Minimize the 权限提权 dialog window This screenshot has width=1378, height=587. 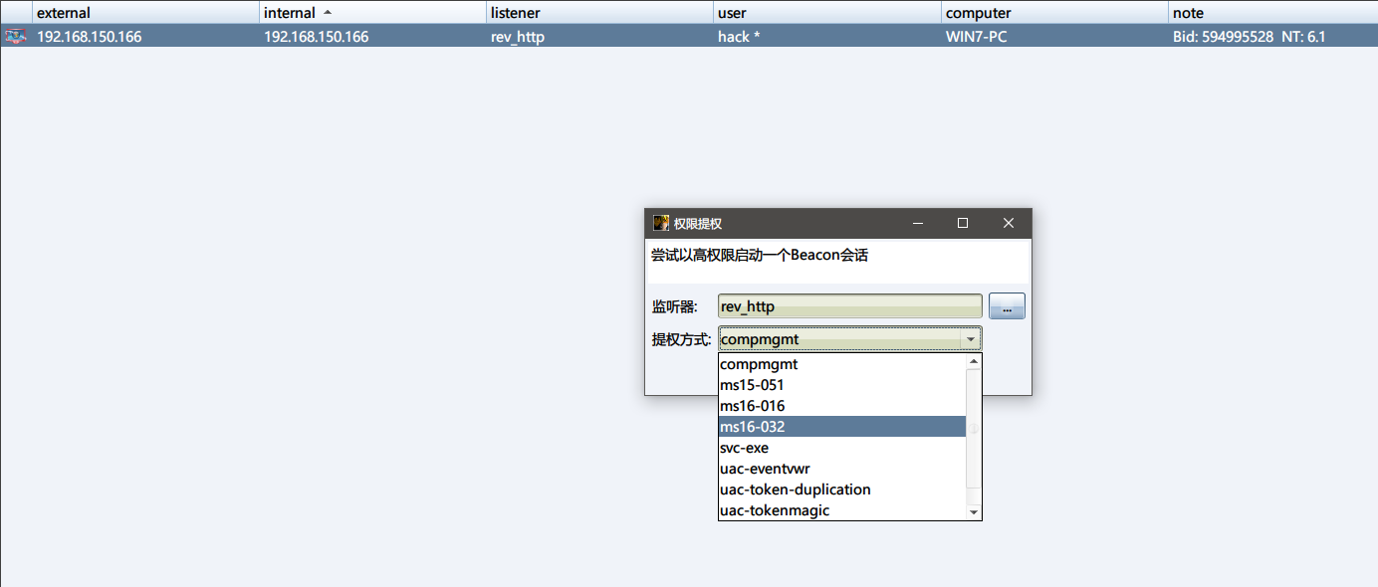[x=916, y=224]
